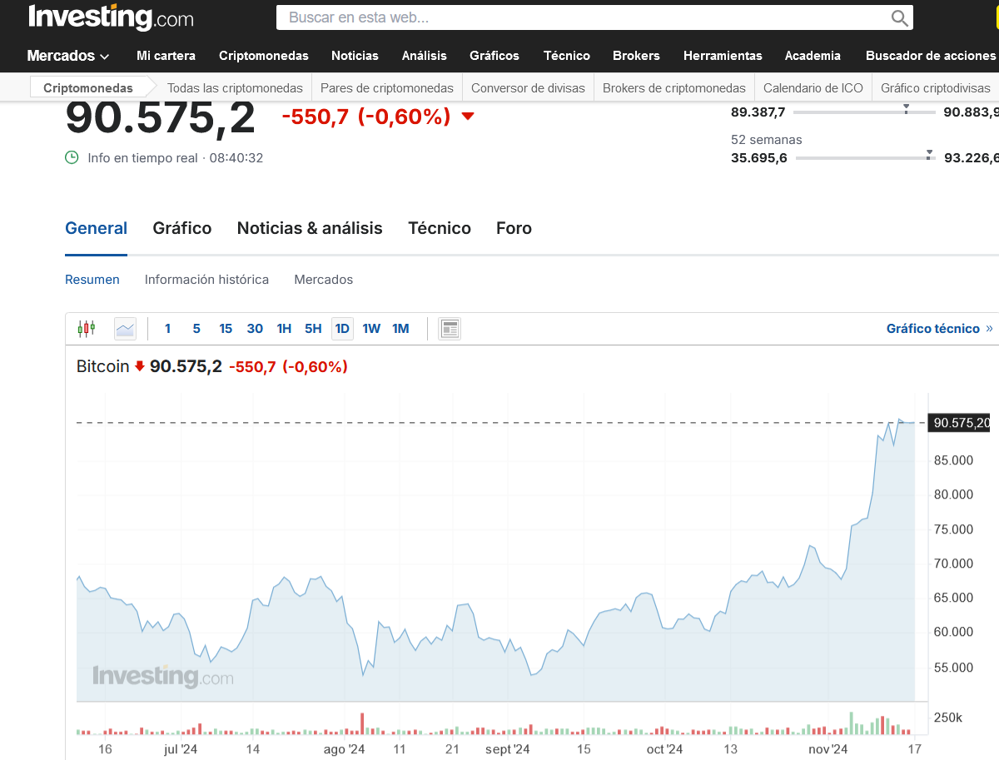Click the red down-triangle next to -0,60%
999x760 pixels.
(467, 117)
